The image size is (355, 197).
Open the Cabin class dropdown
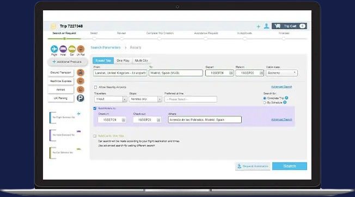pos(281,73)
